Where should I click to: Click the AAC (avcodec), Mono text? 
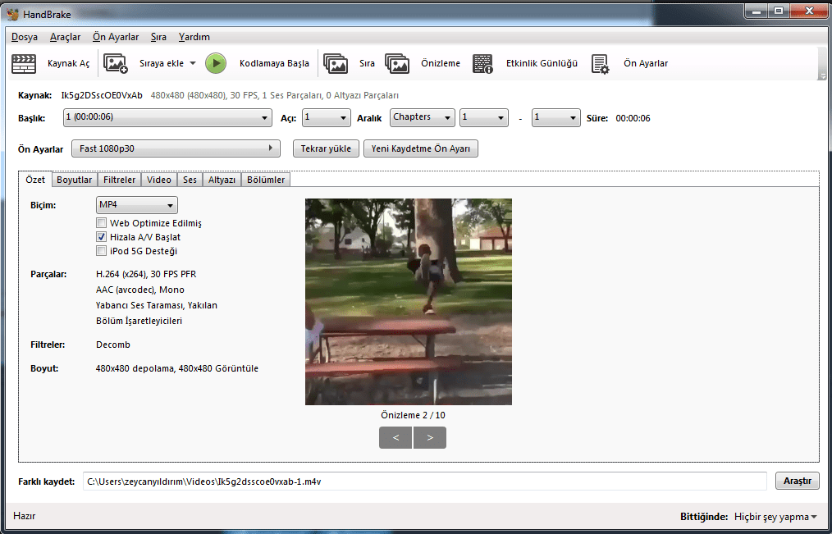tap(140, 290)
